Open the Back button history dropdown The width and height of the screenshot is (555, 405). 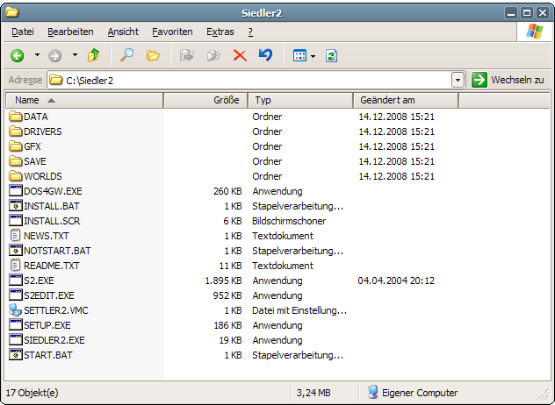click(x=37, y=55)
